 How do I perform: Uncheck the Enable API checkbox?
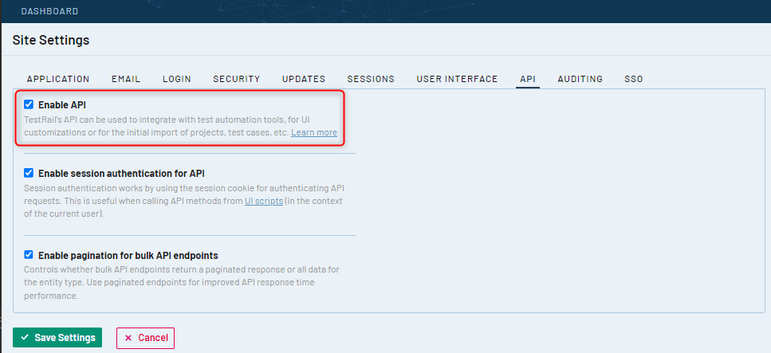click(x=29, y=104)
